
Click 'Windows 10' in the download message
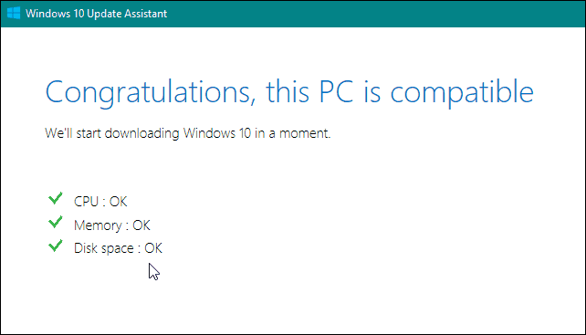coord(217,133)
